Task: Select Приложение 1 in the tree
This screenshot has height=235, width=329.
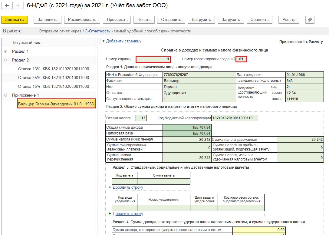Action: [x=25, y=95]
